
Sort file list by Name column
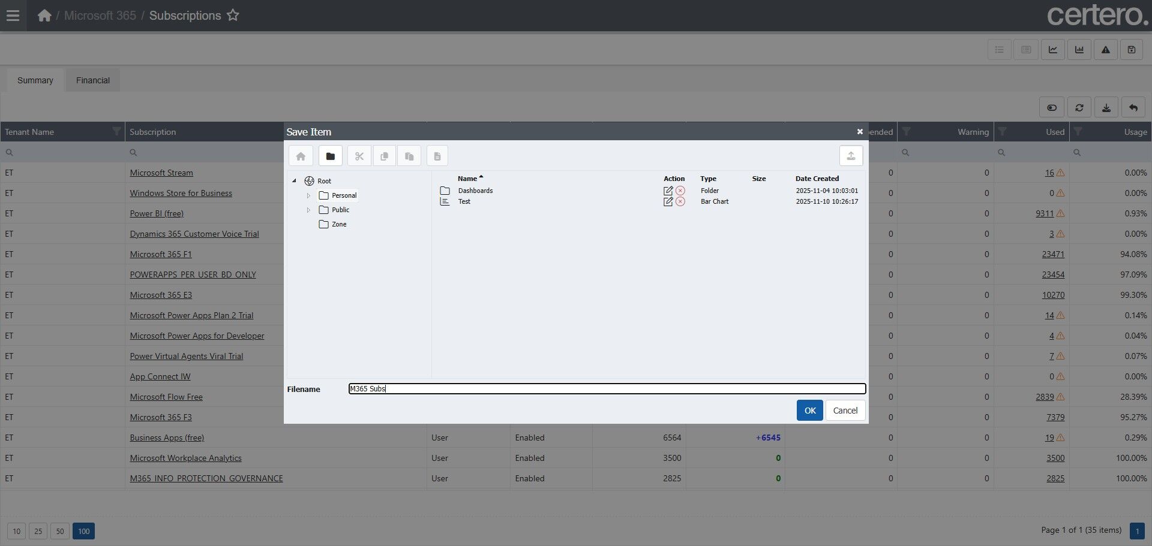(x=470, y=179)
